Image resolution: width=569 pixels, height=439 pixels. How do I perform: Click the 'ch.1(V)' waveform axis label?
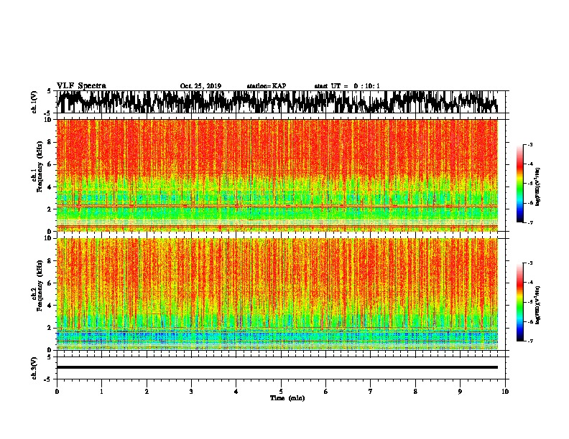point(34,102)
